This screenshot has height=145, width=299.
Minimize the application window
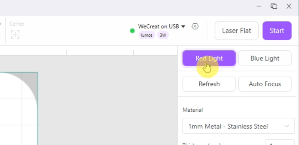point(259,6)
